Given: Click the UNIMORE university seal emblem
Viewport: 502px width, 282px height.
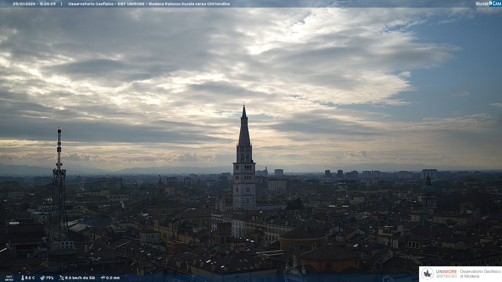Looking at the screenshot, I should pos(428,274).
